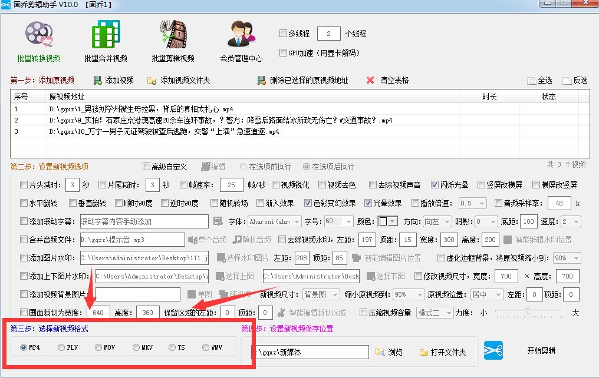This screenshot has width=599, height=378.
Task: Click the 添加视频文件夹 folder icon
Action: [x=152, y=81]
